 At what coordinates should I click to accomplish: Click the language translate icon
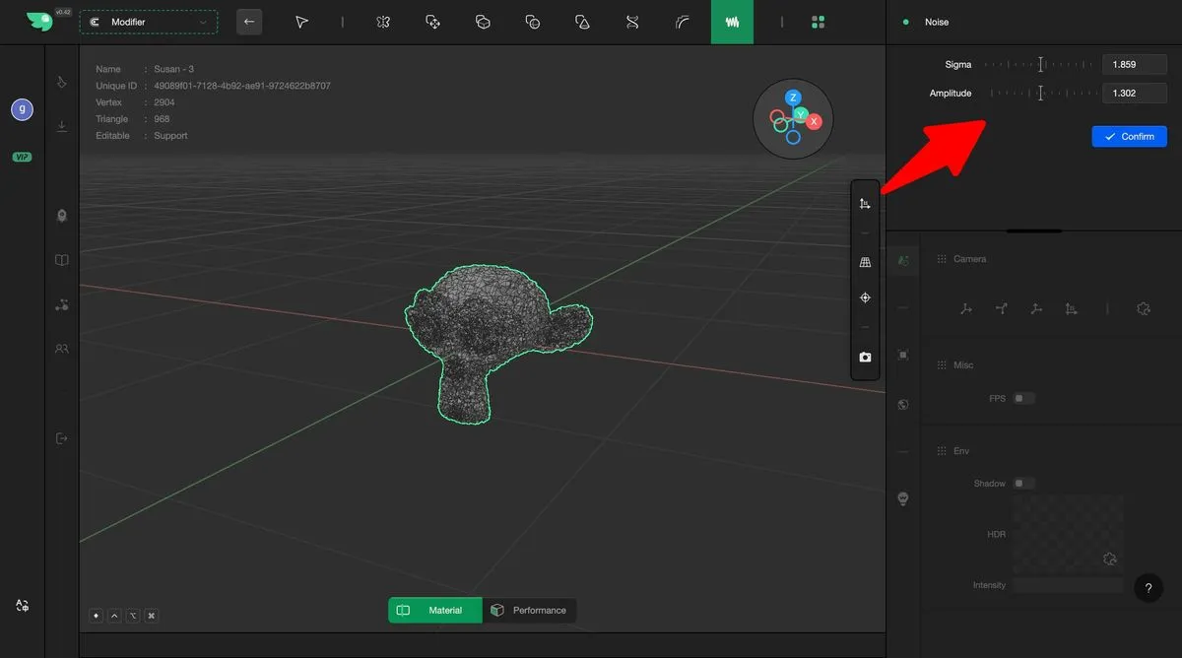[22, 606]
